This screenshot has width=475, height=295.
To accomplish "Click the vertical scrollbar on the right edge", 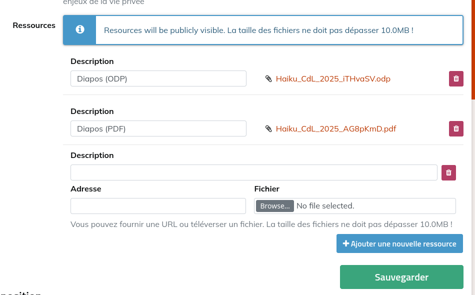I will click(473, 50).
